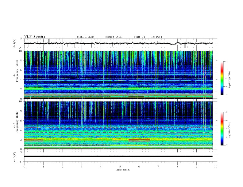Screen dimensions: 243x187
Task: Select the "start UT = 13:10:1" text
Action: 148,37
